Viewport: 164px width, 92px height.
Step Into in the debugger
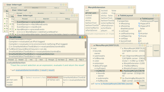point(31,60)
